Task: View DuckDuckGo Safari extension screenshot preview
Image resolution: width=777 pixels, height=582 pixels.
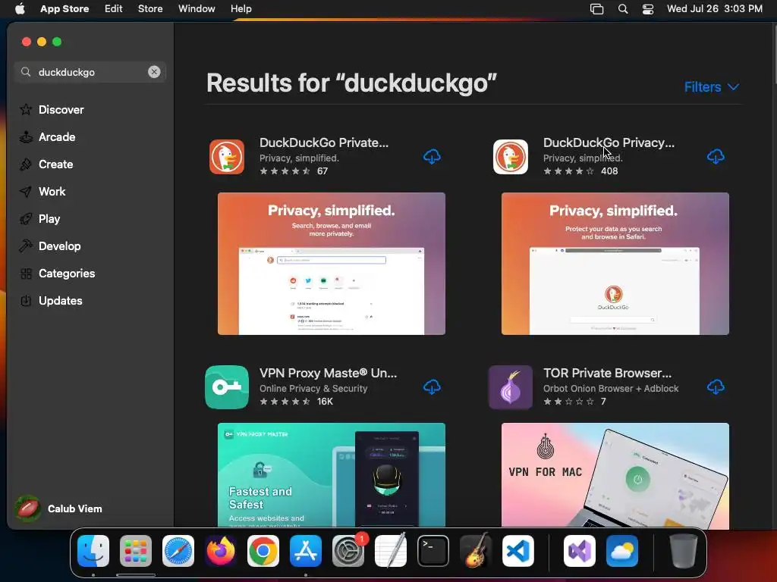Action: (615, 264)
